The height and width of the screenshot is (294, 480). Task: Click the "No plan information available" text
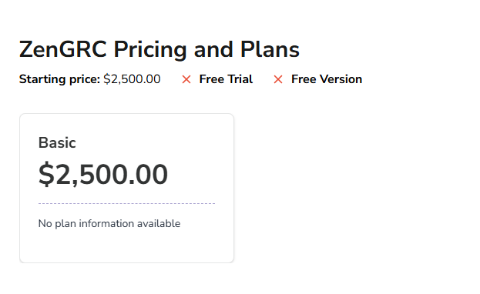[109, 224]
